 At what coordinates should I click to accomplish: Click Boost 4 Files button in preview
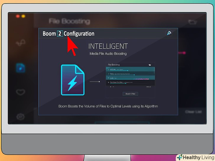(131, 94)
